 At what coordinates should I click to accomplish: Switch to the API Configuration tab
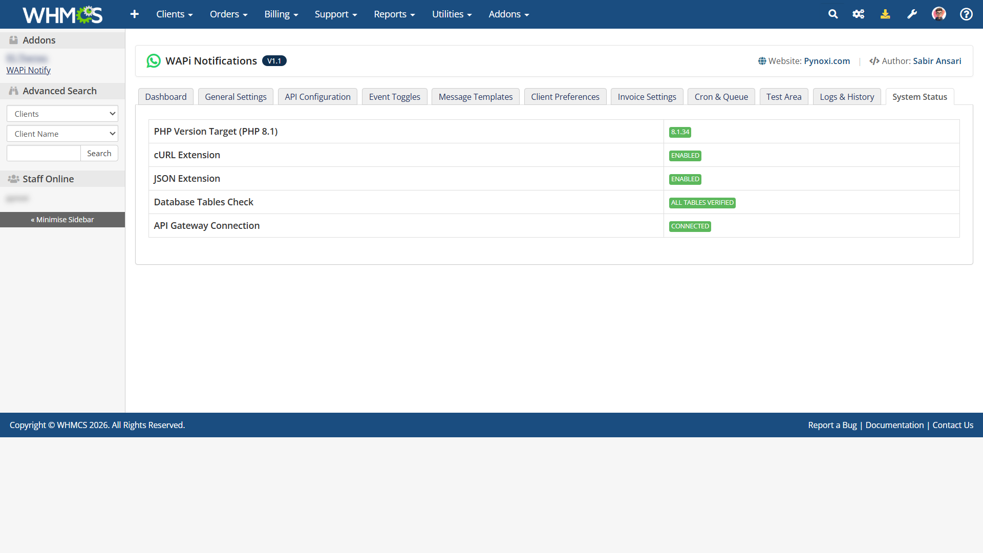click(317, 97)
